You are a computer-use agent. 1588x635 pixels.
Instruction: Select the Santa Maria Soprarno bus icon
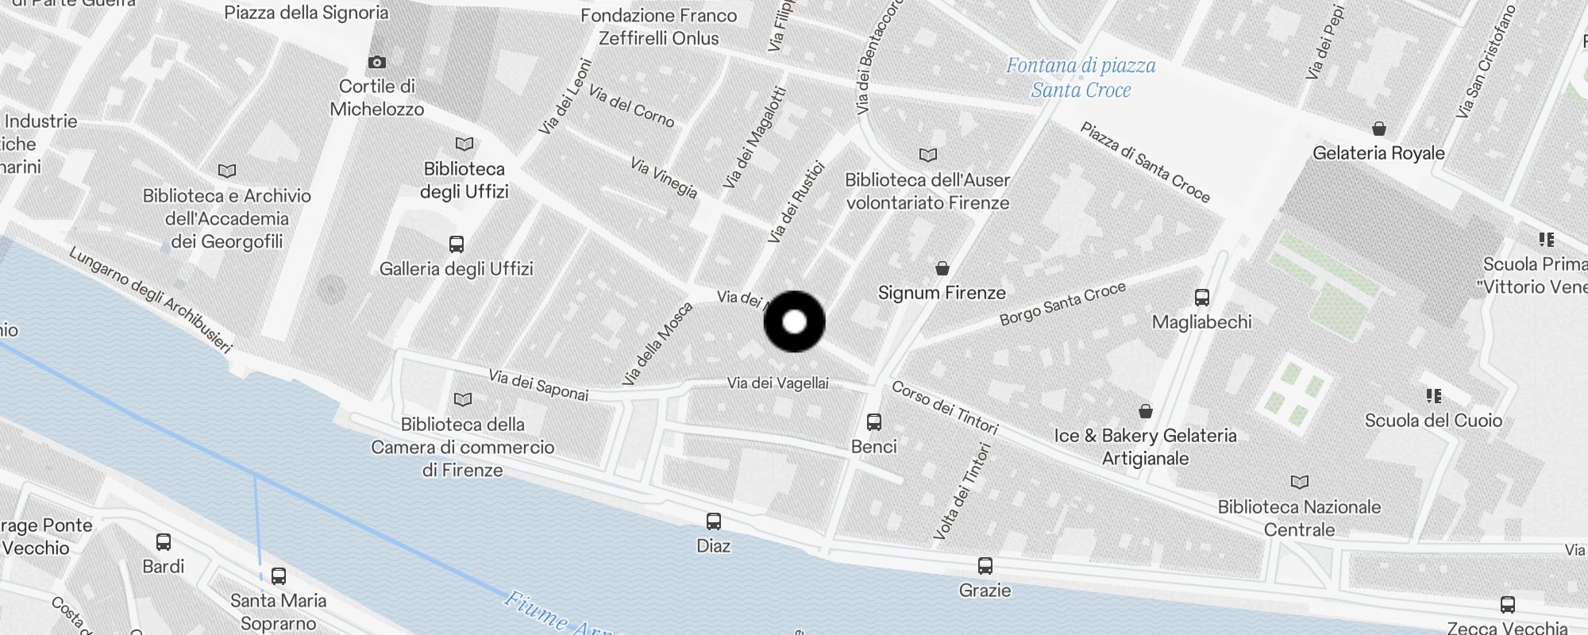pos(279,576)
